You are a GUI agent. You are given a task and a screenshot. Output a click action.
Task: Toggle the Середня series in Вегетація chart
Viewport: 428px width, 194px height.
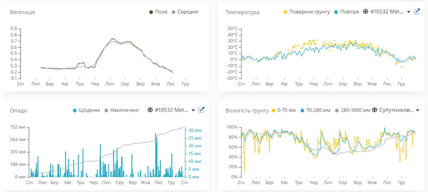coord(187,12)
